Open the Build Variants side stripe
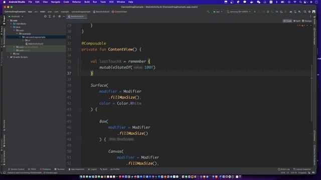The width and height of the screenshot is (321, 180). pos(4,157)
